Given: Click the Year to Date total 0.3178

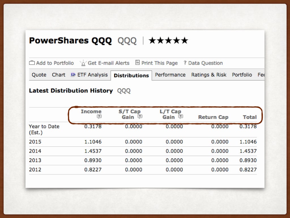Looking at the screenshot, I should (x=248, y=126).
